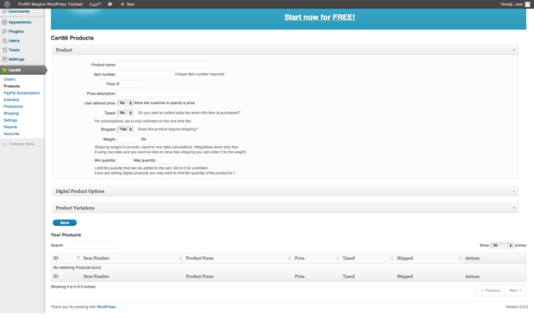534x318 pixels.
Task: Click the Comments menu item in sidebar
Action: coord(19,11)
